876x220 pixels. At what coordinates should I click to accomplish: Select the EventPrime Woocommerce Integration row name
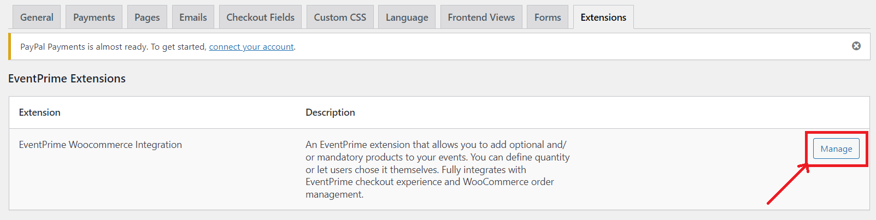101,145
